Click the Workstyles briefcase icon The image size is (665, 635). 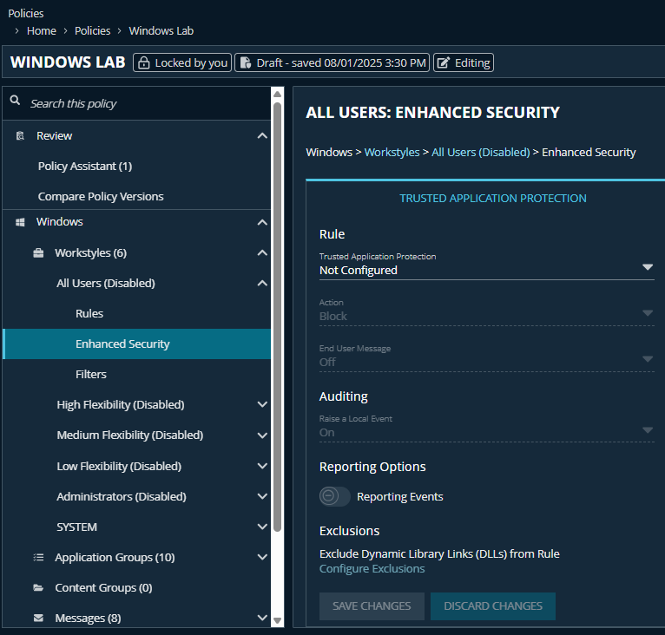(38, 253)
